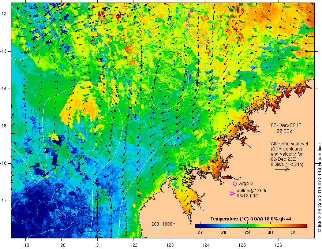Click the '200 1000m' bathymetry label
Viewport: 322px width, 249px height.
tap(164, 224)
